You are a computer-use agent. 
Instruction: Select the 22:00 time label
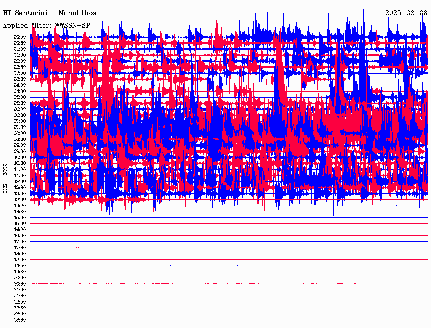[x=20, y=302]
